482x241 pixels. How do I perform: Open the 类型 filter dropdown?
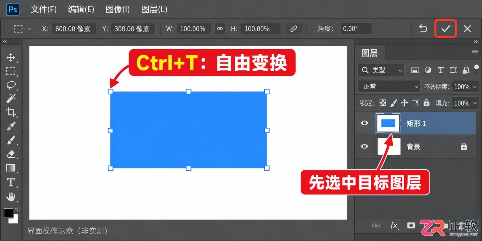pyautogui.click(x=381, y=70)
